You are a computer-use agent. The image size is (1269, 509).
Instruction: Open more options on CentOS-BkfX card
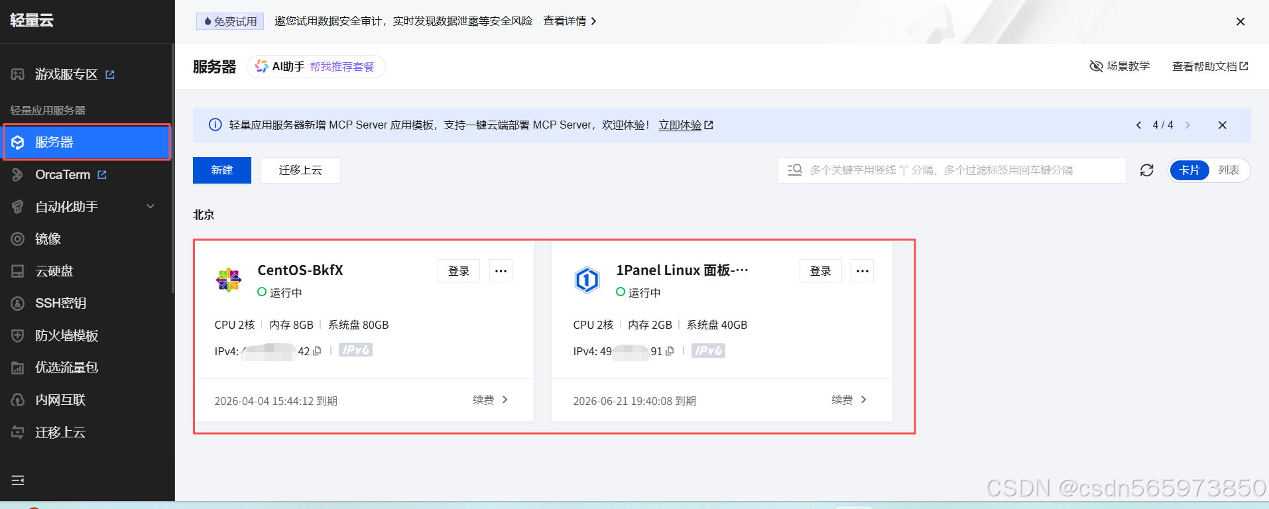point(501,271)
